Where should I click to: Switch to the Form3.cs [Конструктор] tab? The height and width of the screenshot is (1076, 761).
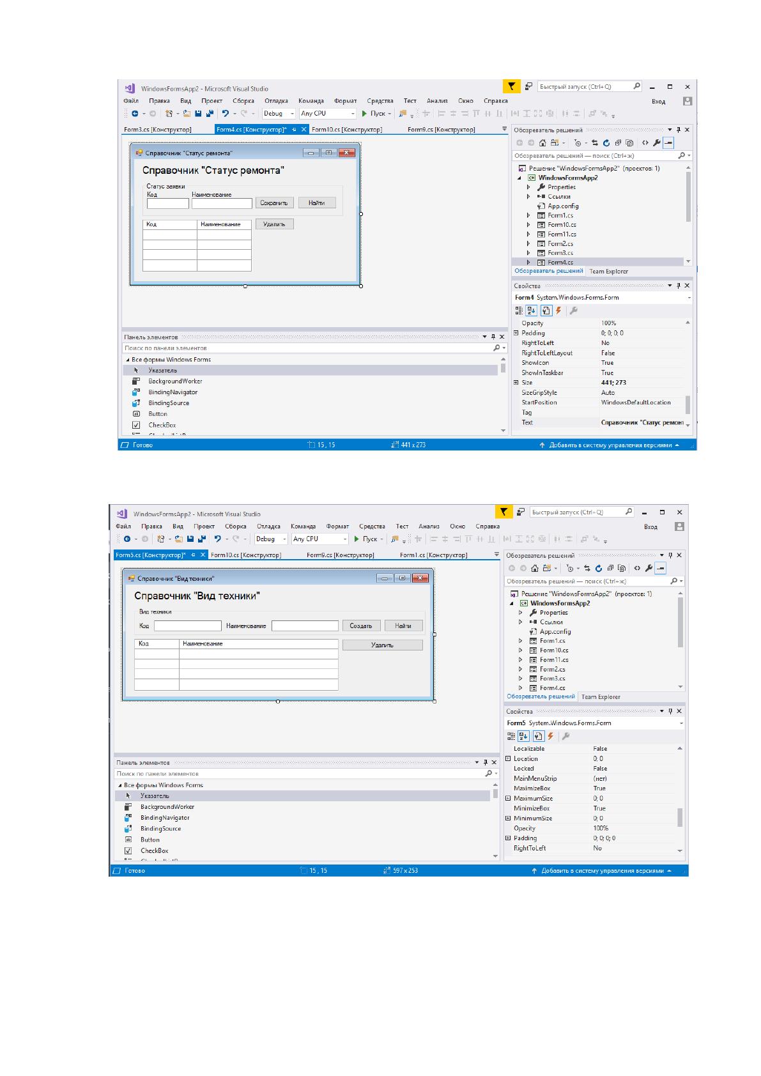pyautogui.click(x=157, y=130)
